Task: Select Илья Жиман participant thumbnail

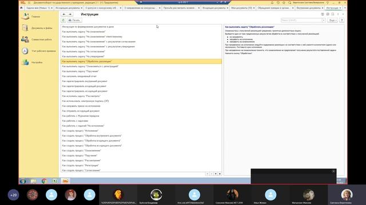Action: tap(270, 195)
